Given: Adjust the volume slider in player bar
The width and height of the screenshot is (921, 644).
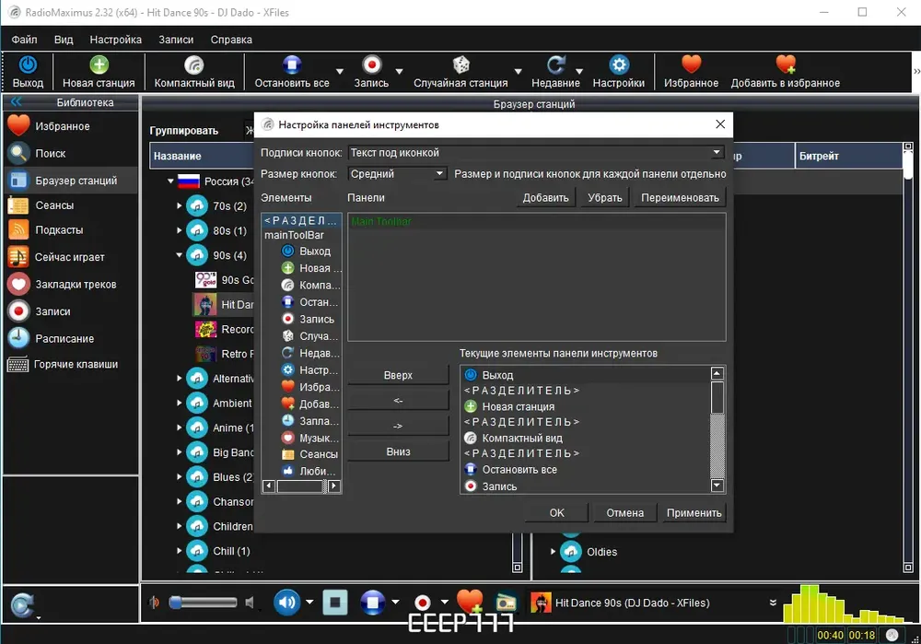Looking at the screenshot, I should (203, 603).
